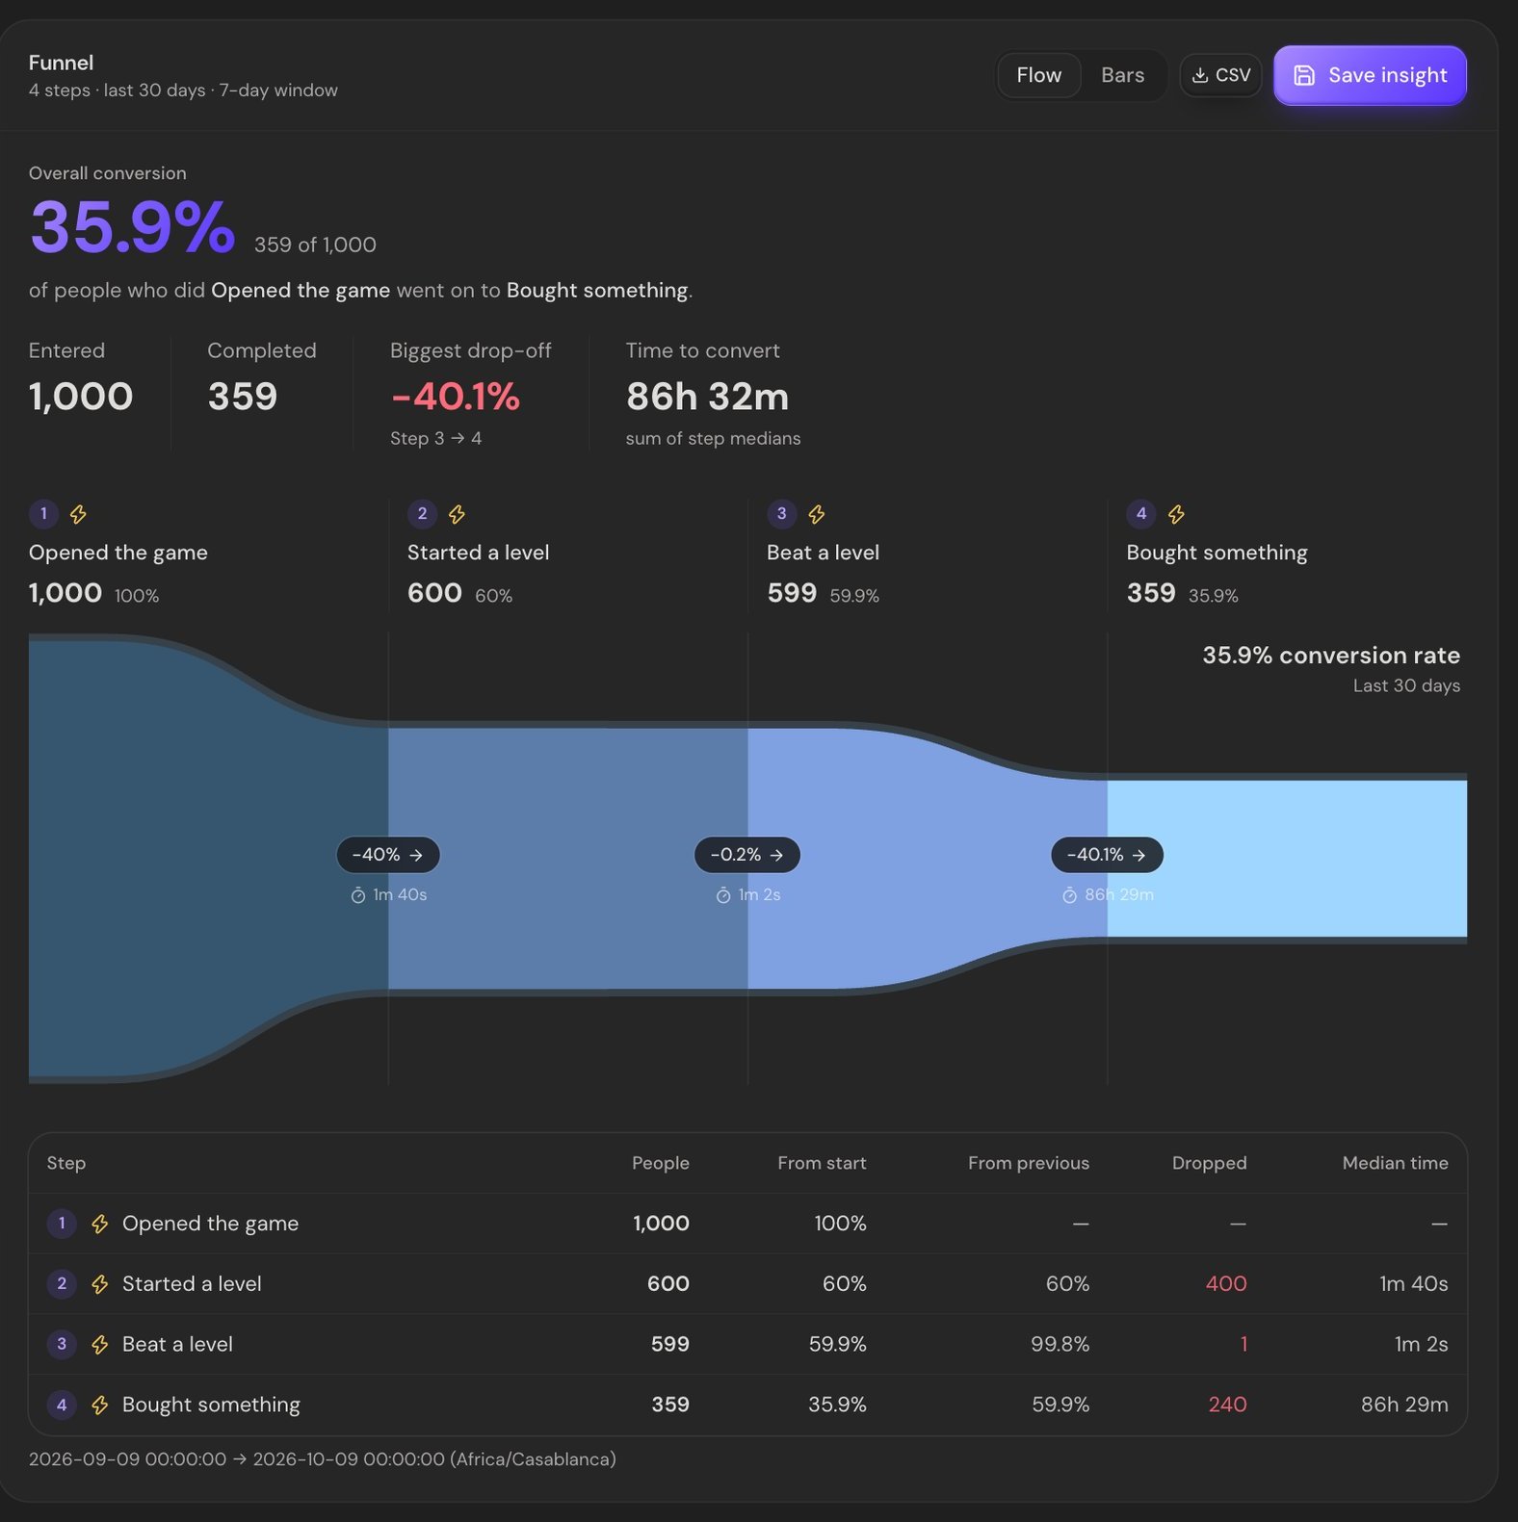The image size is (1518, 1522).
Task: Click the Bought something funnel segment
Action: [1287, 859]
